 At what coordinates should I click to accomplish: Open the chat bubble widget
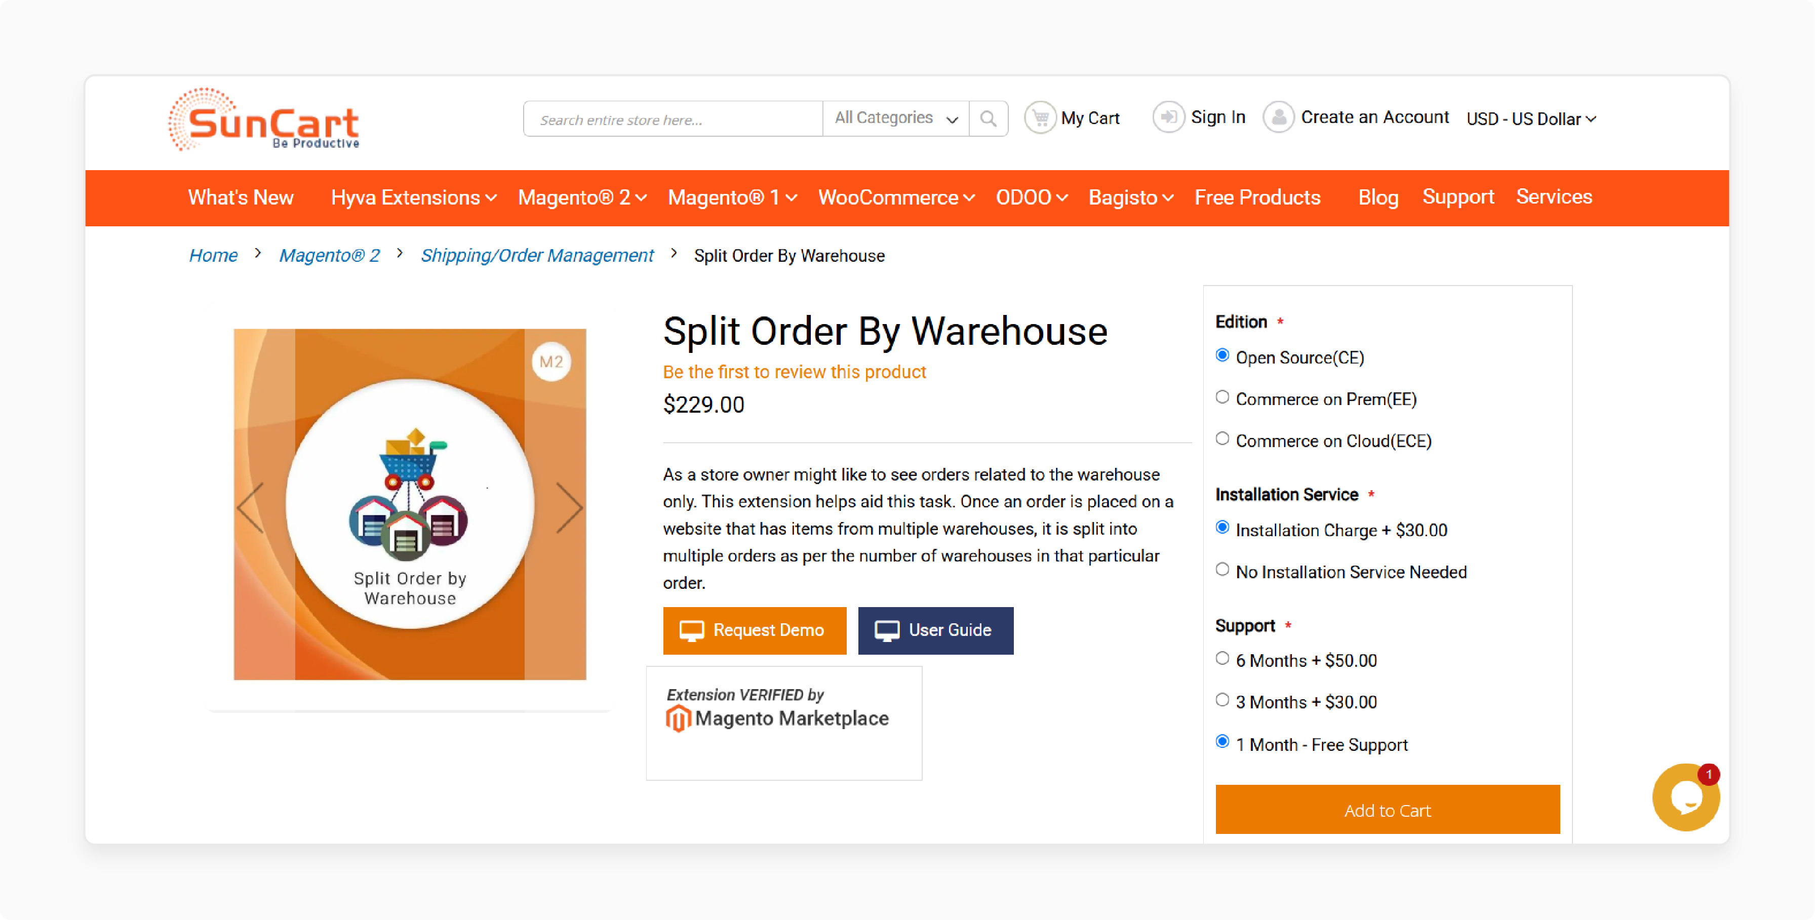pos(1685,797)
